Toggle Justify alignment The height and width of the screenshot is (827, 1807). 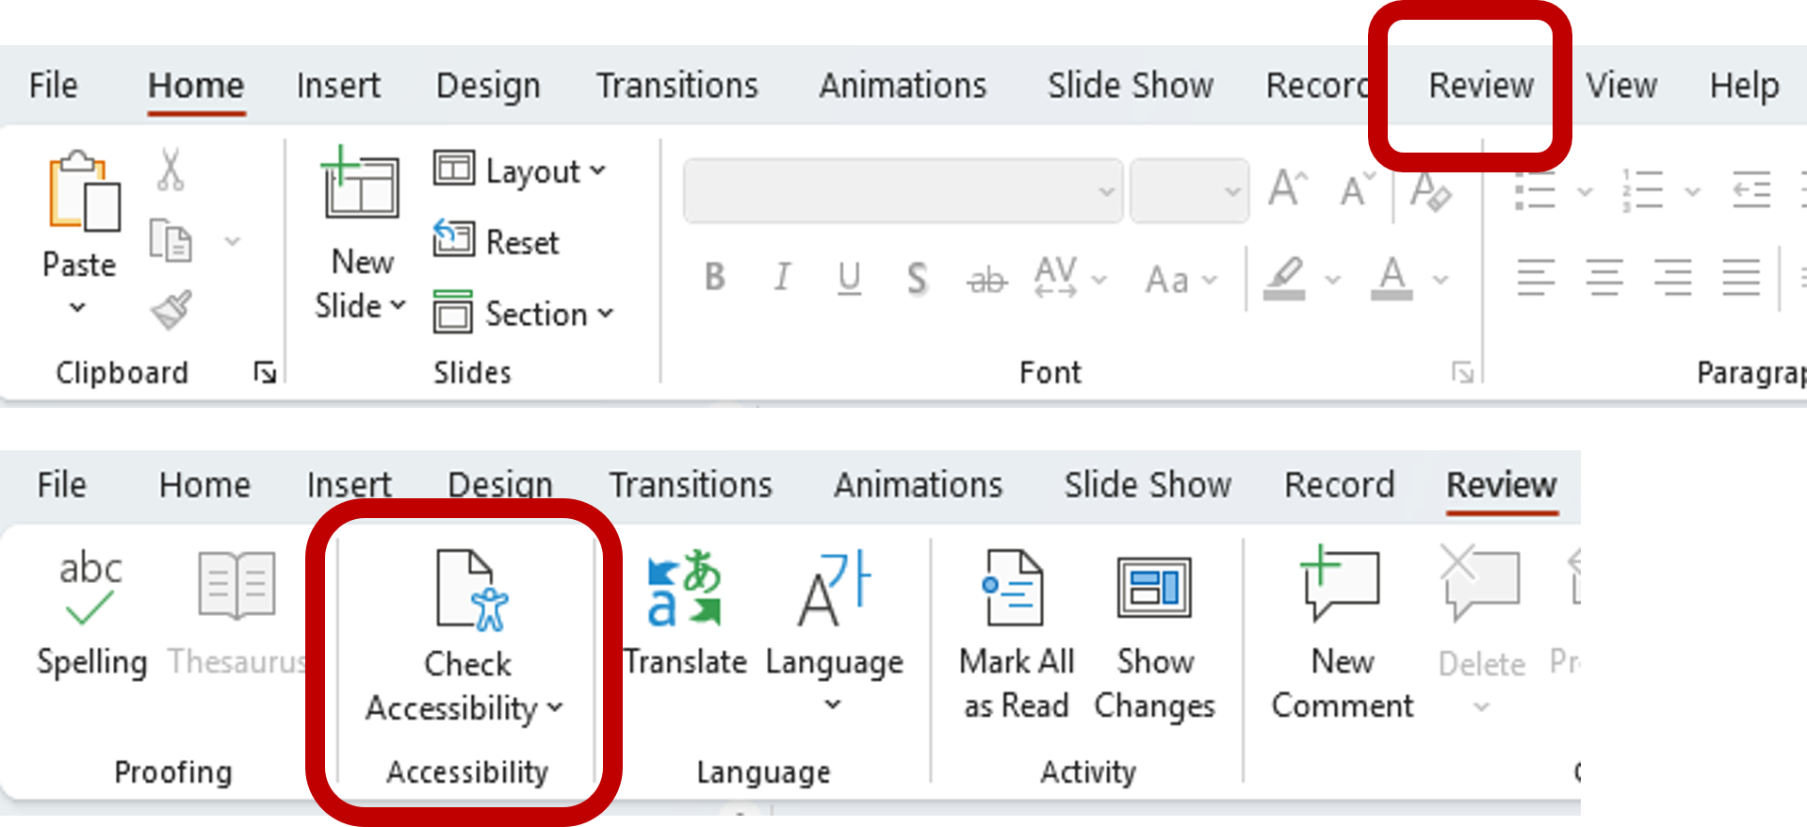(x=1741, y=278)
